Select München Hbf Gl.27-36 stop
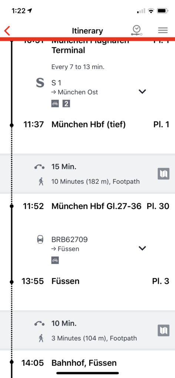Viewport: 175px width, 378px height. pyautogui.click(x=97, y=206)
